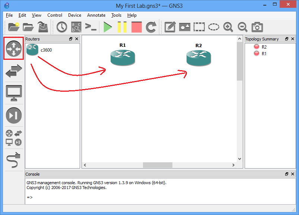Select the Add a Link cable tool
This screenshot has height=215, width=299.
tap(13, 160)
